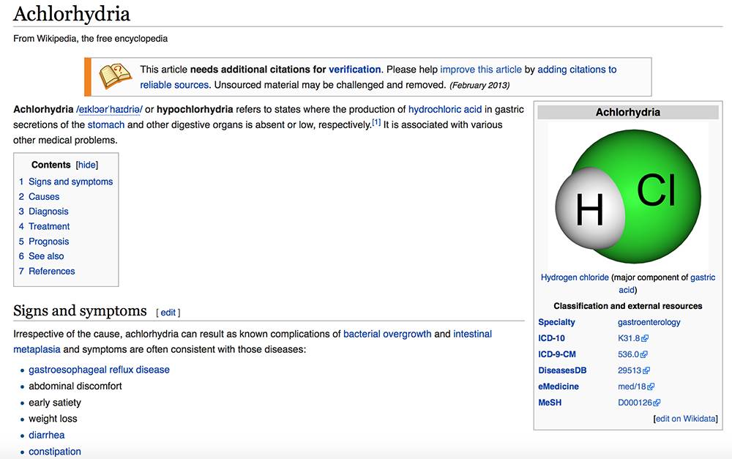The width and height of the screenshot is (732, 459).
Task: Click the 'early satiety' list item
Action: click(x=55, y=403)
